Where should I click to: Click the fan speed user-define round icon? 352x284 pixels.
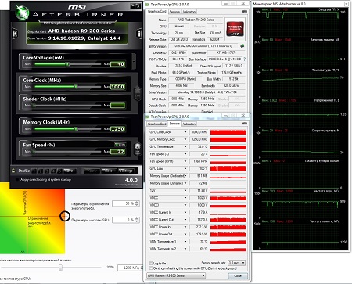(138, 146)
